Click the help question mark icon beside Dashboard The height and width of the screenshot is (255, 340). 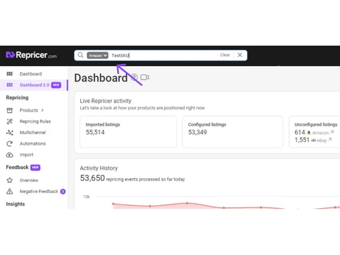pos(135,78)
